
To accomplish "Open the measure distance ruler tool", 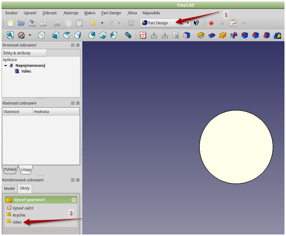I will click(128, 35).
